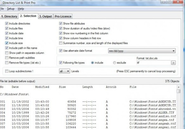Enable Remove path subtitles
185x129 pixels.
7,58
